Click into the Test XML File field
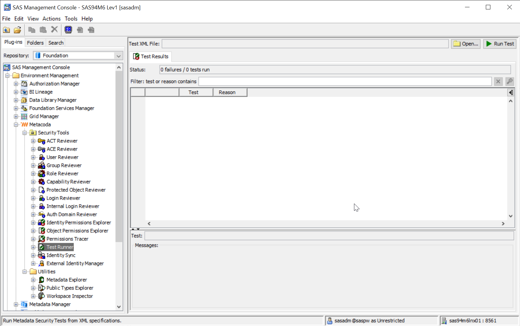520x326 pixels. (x=305, y=44)
